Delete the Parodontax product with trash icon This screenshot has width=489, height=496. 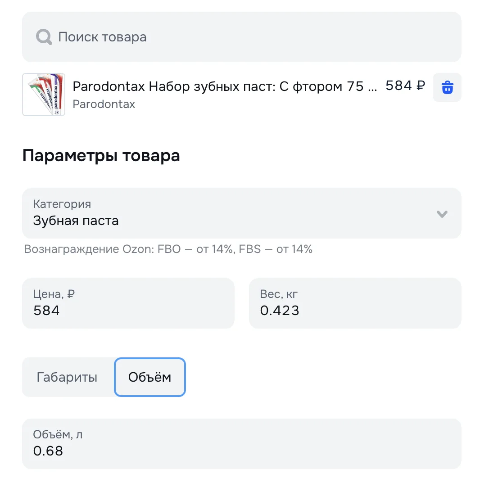pos(447,87)
